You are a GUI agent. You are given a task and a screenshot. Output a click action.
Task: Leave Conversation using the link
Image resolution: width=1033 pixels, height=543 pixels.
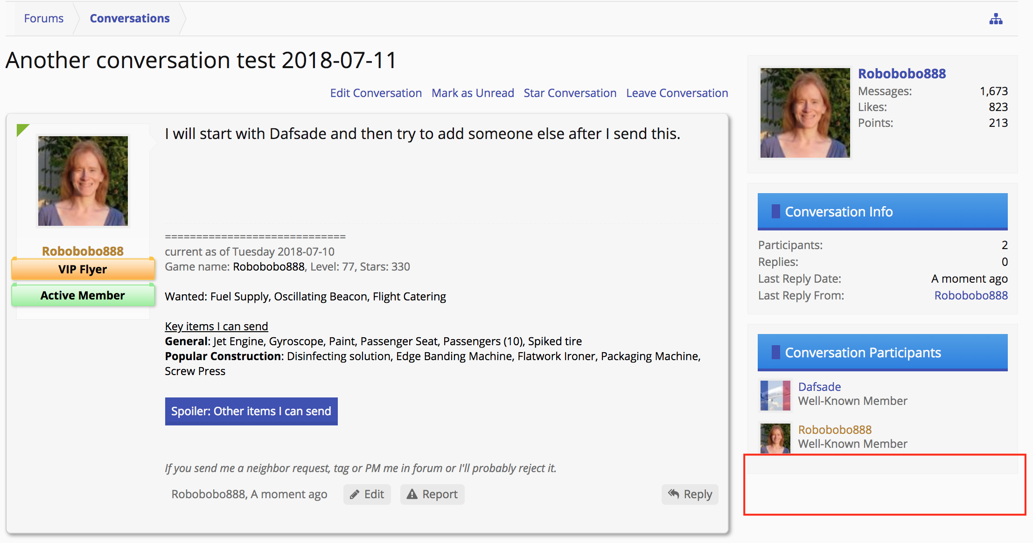[x=677, y=93]
